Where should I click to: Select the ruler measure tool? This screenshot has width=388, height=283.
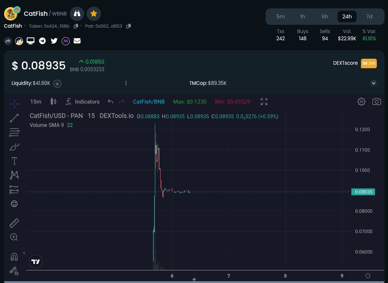coord(14,223)
